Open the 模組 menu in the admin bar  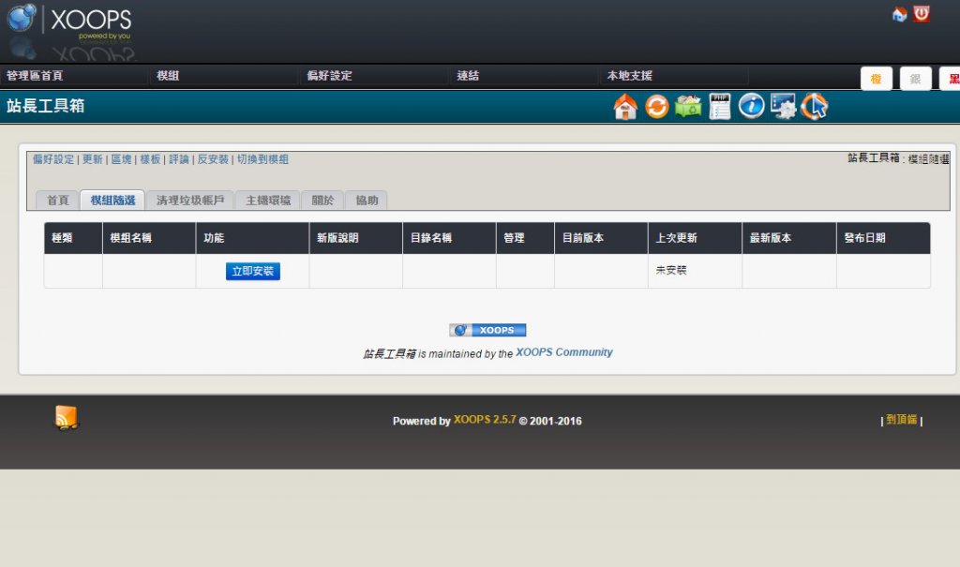click(169, 76)
